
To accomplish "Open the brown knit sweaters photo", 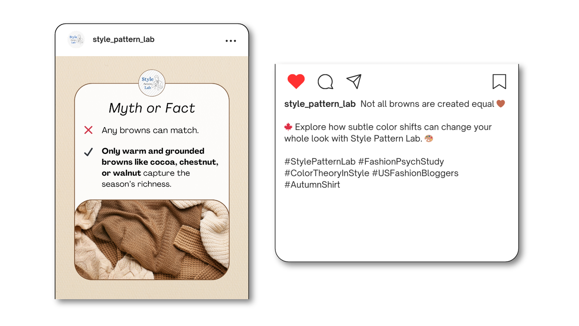I will tap(152, 240).
